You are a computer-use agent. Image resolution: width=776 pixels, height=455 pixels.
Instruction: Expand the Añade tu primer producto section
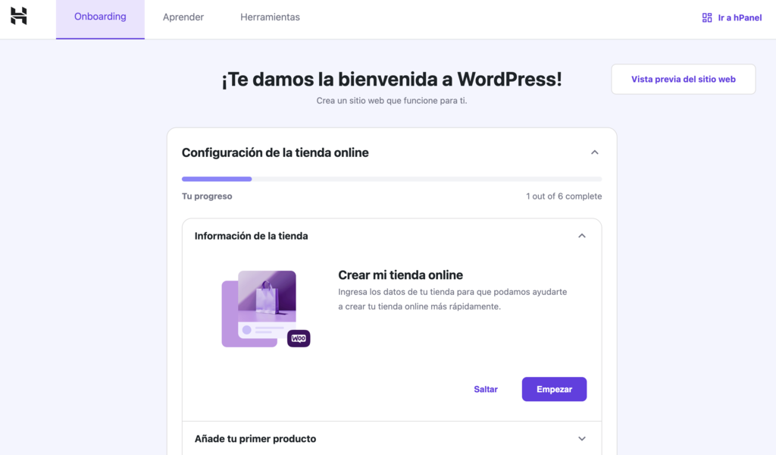(582, 438)
